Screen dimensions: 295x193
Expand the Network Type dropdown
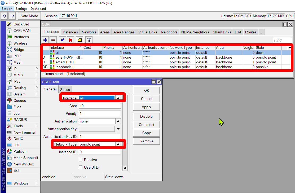coord(118,144)
